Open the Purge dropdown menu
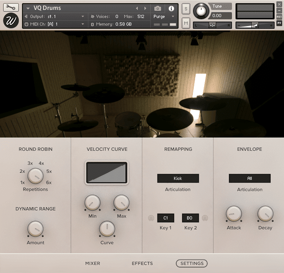Viewport: 284px width, 273px height. [x=164, y=16]
